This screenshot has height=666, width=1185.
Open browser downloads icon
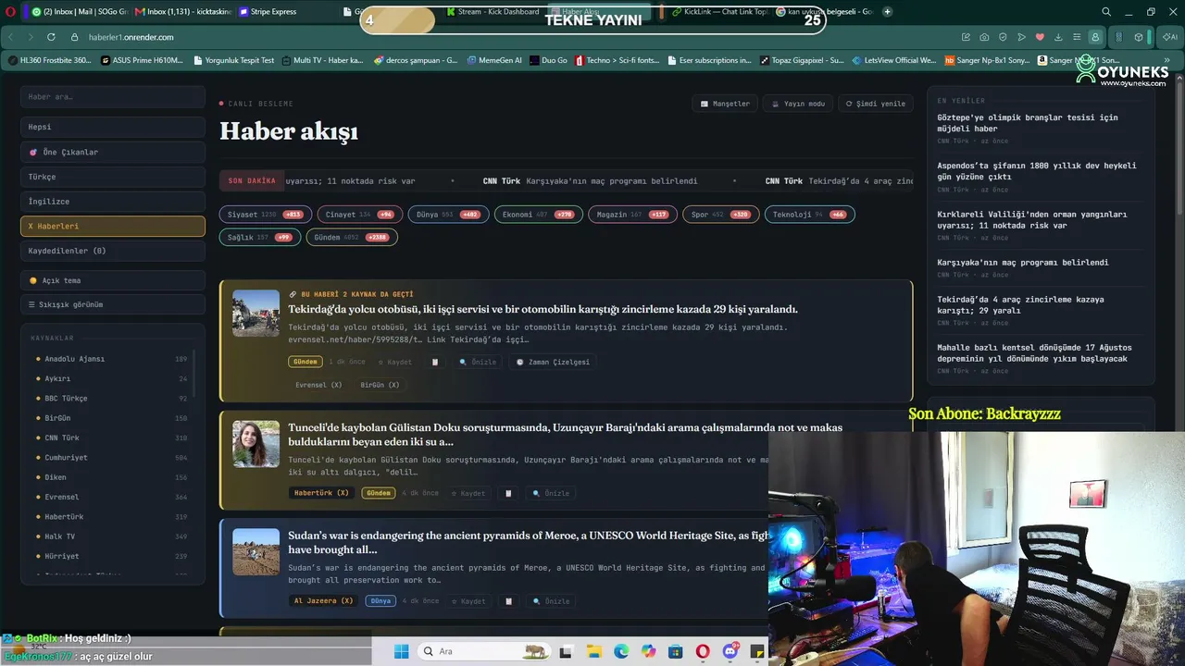(x=1058, y=37)
